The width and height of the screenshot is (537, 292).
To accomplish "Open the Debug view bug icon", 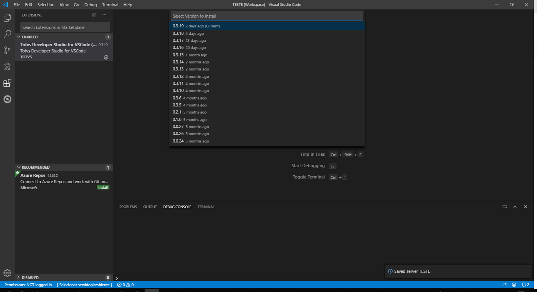I will (7, 67).
